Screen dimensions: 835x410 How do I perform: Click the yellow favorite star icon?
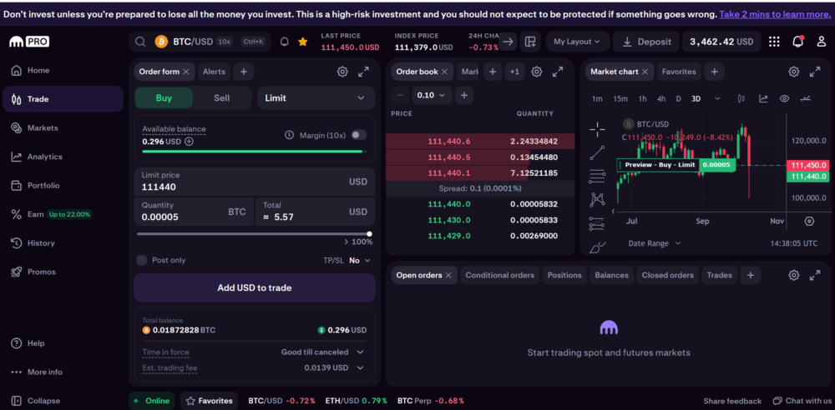pos(302,42)
